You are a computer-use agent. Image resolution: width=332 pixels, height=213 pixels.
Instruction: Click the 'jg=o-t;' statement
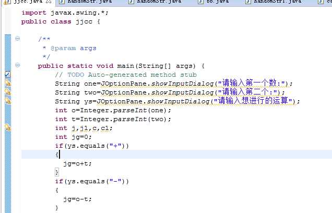[x=77, y=199]
